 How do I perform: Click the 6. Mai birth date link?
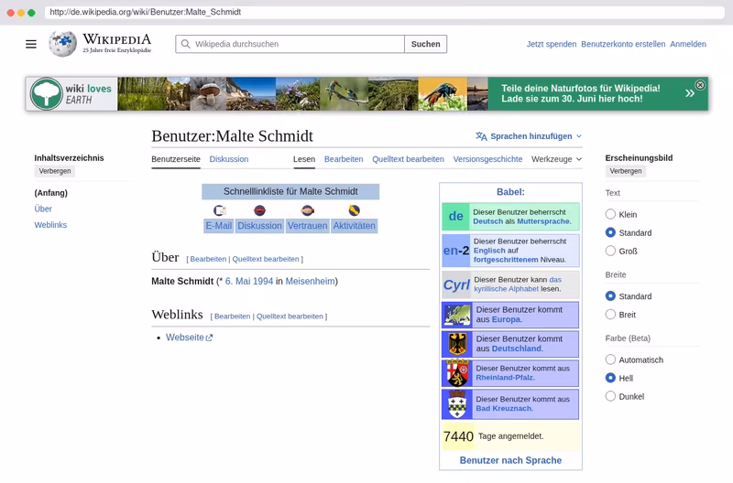click(237, 282)
